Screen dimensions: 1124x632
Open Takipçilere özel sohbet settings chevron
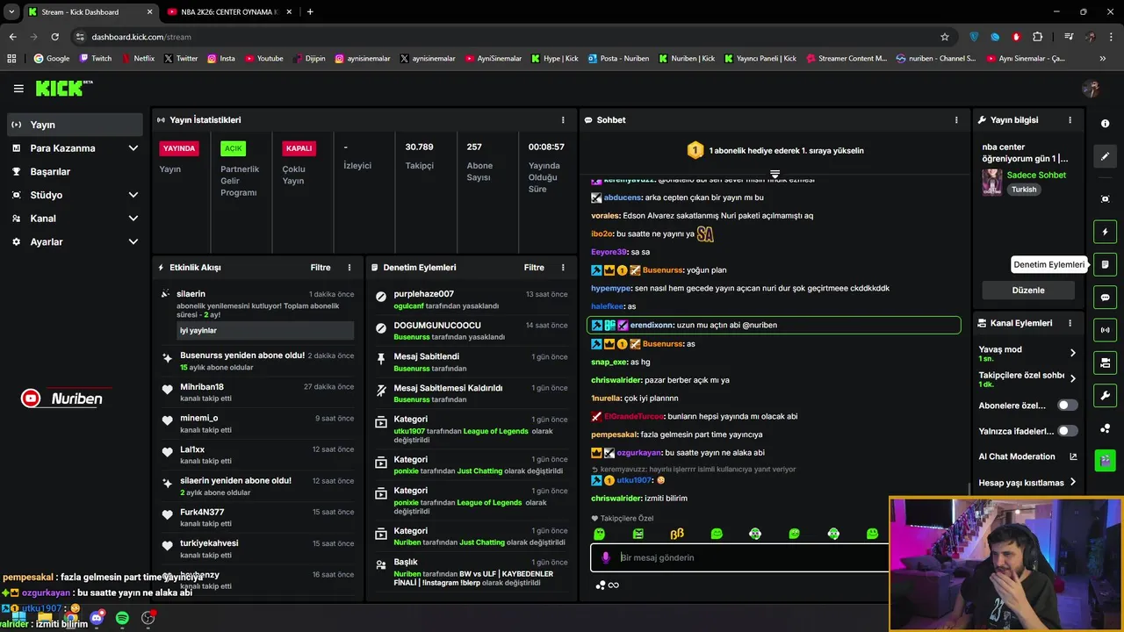[1072, 379]
